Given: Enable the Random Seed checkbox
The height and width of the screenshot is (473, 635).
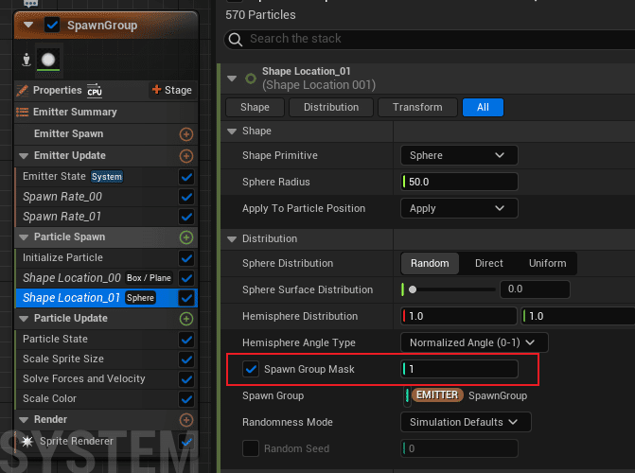Looking at the screenshot, I should coord(251,448).
